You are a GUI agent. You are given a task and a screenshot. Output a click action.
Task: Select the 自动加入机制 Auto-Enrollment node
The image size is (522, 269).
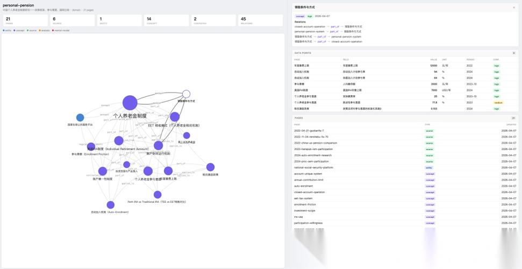(x=111, y=204)
